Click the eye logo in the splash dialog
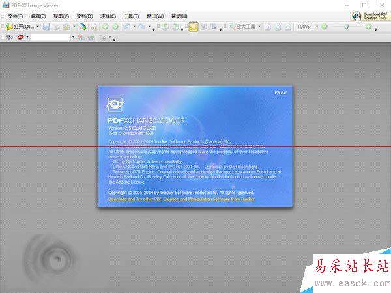391x293 pixels. tap(115, 104)
